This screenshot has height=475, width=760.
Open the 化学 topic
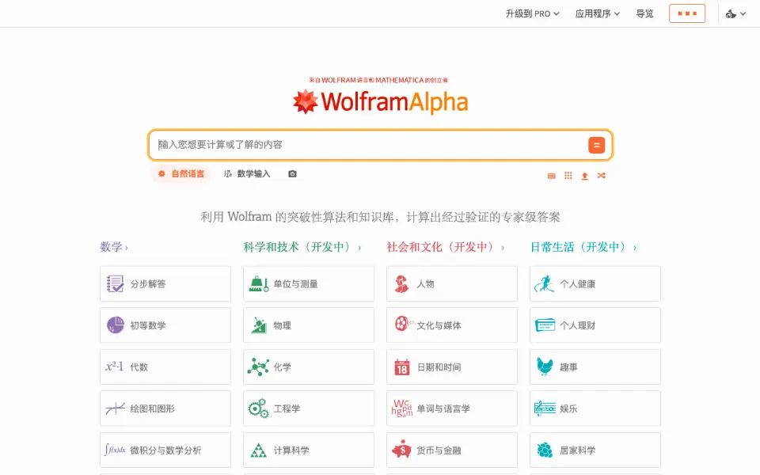[309, 367]
